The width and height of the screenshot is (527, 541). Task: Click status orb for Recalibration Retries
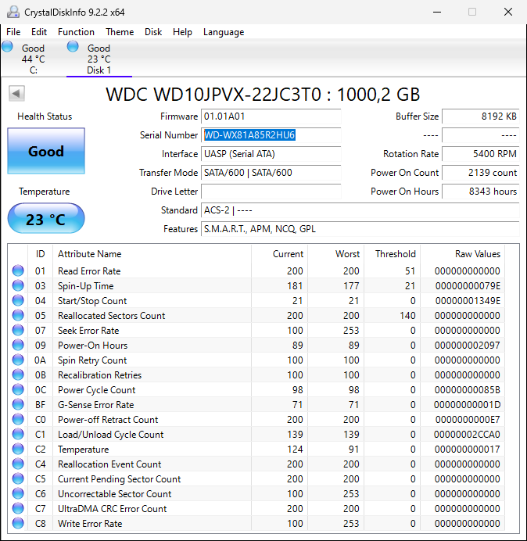[18, 374]
